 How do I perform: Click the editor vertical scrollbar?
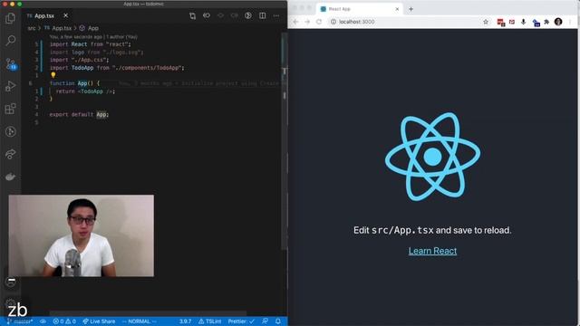click(285, 140)
